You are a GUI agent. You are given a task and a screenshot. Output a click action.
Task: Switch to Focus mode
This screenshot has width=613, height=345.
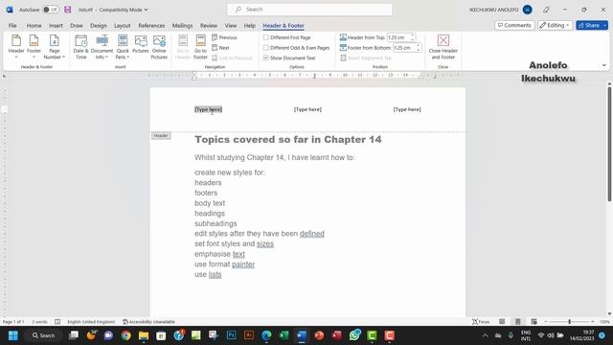coord(481,322)
